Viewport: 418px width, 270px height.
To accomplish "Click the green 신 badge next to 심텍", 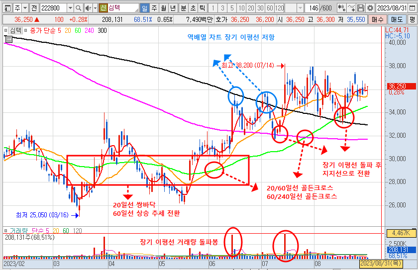I will (x=103, y=8).
